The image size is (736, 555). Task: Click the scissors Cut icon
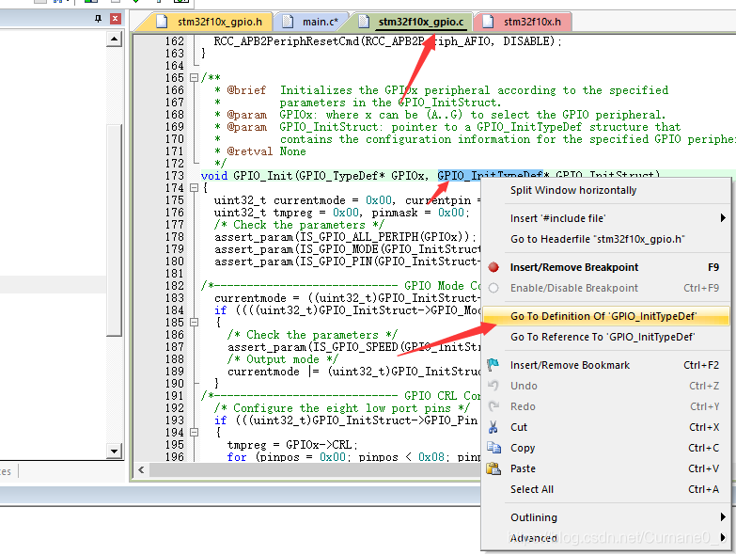point(493,427)
